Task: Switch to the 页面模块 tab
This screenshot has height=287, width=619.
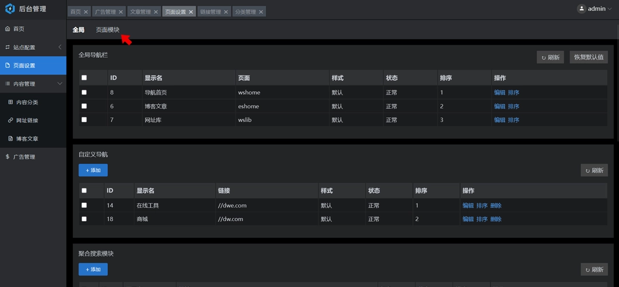Action: coord(108,30)
